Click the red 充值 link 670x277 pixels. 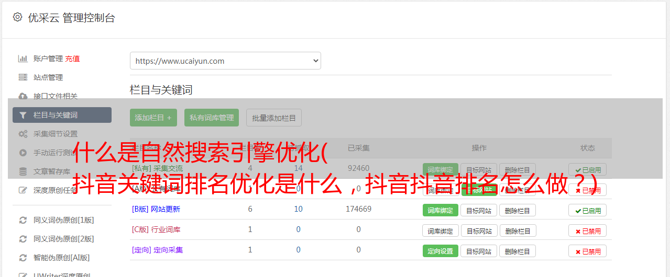[73, 59]
